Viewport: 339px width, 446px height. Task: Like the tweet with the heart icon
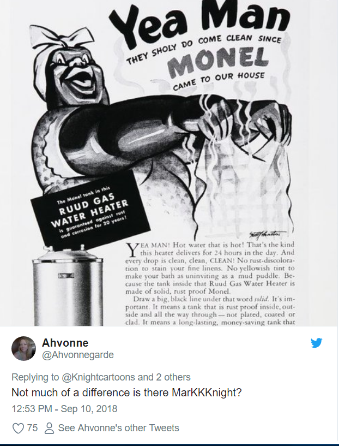point(19,428)
